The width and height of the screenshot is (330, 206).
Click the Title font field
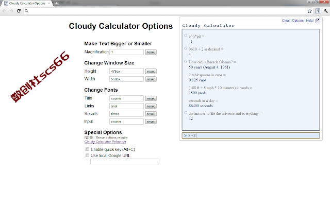pos(126,98)
